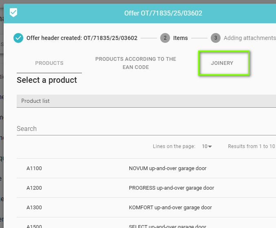Expand the Product list bar
Screen dimensions: 276x228
(x=146, y=101)
